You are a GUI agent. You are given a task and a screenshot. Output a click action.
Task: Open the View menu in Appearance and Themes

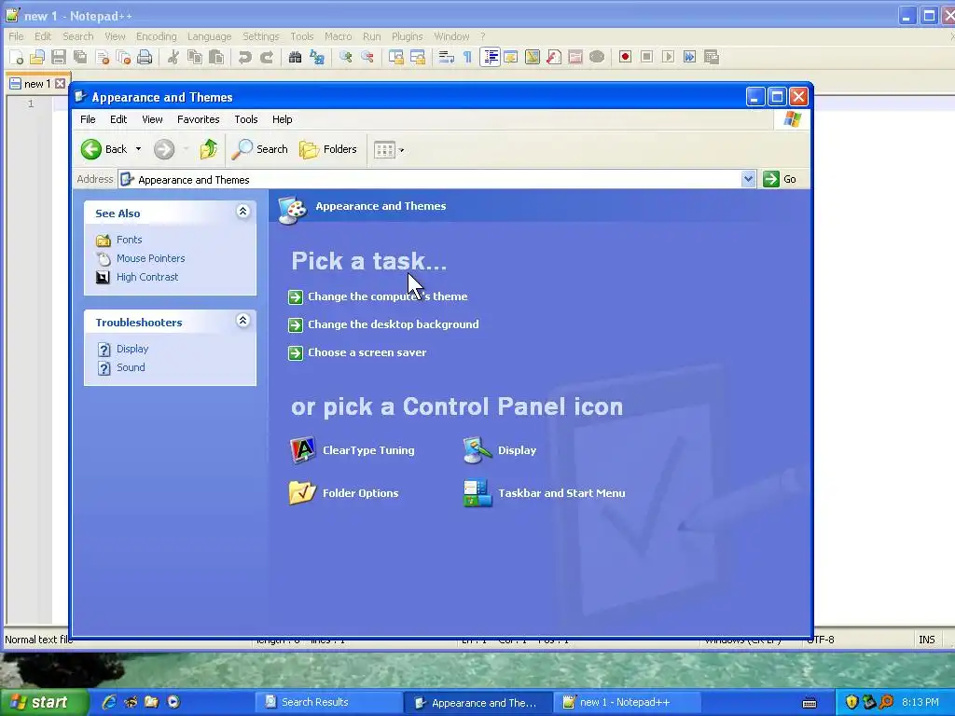(152, 119)
